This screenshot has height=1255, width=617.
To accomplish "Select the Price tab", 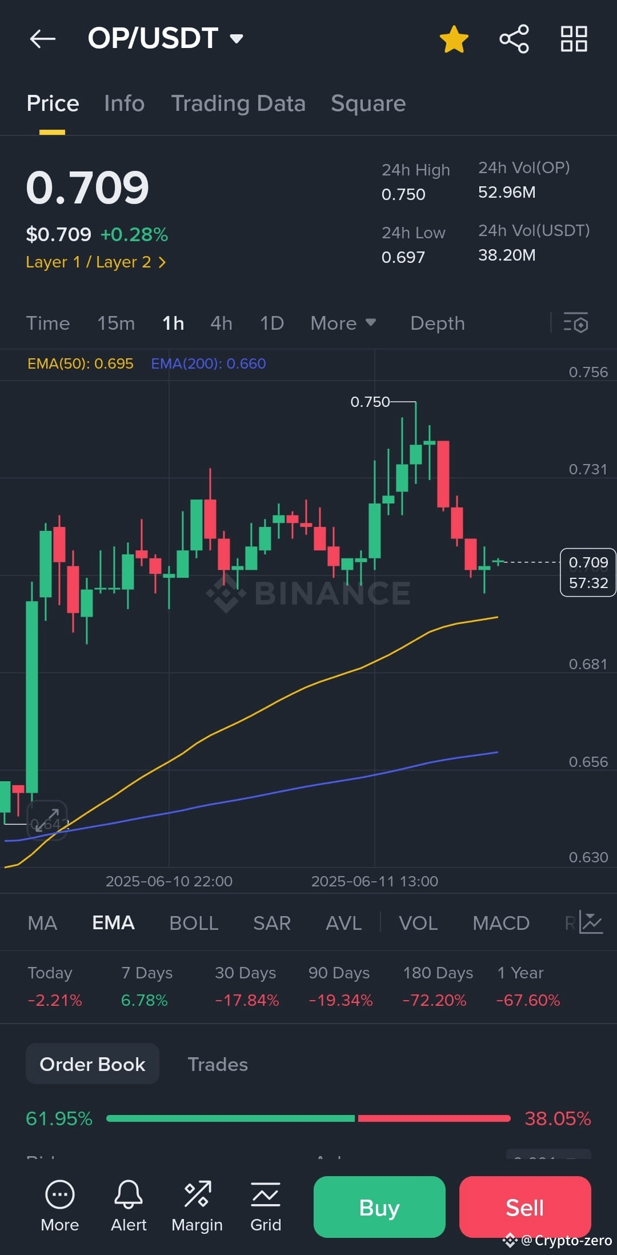I will [x=53, y=103].
